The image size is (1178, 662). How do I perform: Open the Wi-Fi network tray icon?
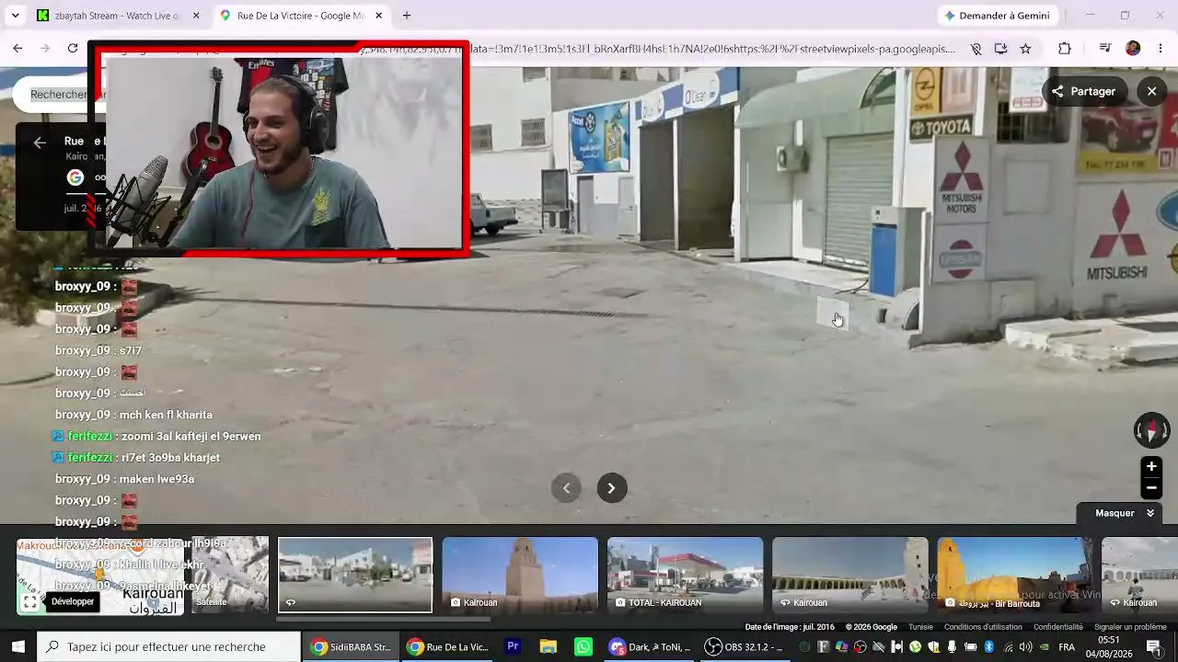tap(1008, 646)
